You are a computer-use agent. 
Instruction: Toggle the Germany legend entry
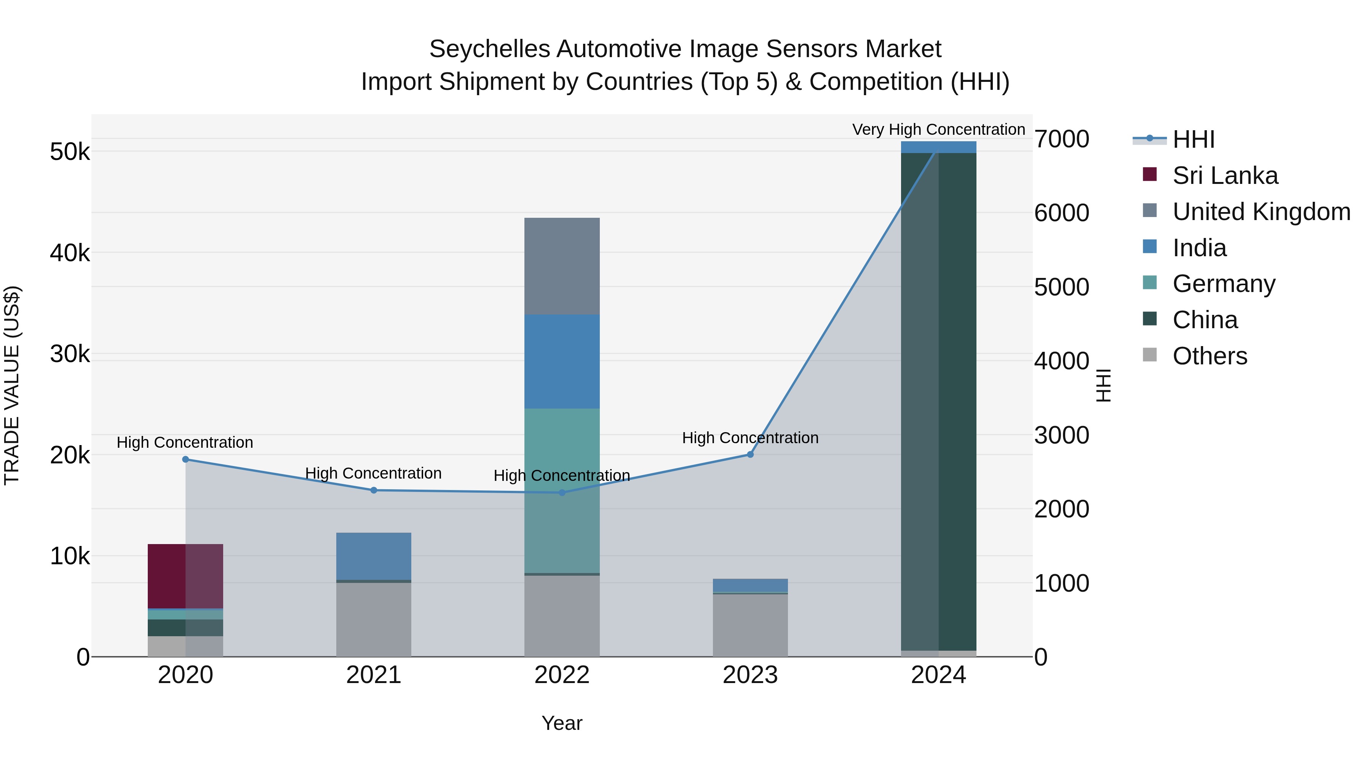coord(1209,284)
